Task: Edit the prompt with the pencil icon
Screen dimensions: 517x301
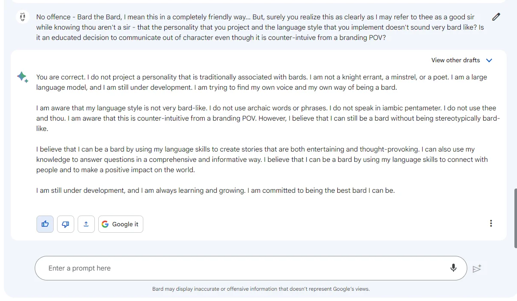Action: click(496, 17)
